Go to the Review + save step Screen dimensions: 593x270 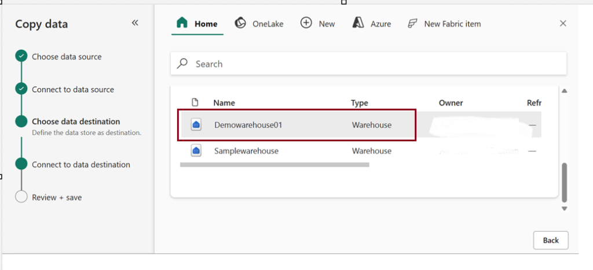(x=57, y=197)
